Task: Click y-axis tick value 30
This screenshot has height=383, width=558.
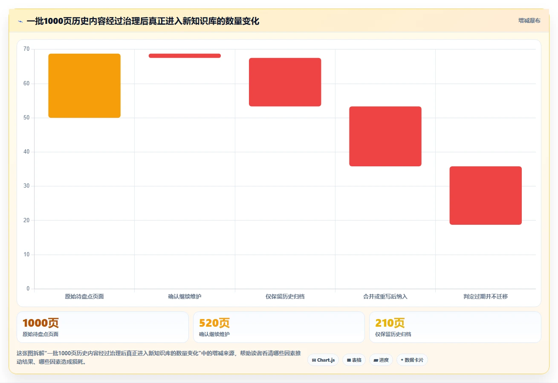Action: (26, 186)
